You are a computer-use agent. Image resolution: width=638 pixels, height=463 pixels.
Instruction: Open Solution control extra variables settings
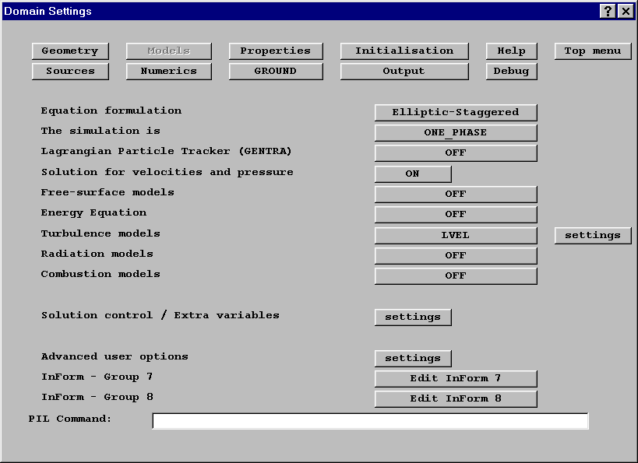click(x=413, y=317)
